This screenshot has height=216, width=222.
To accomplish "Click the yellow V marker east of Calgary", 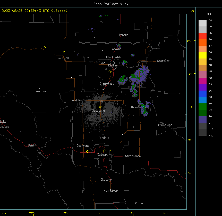I will click(x=110, y=150).
